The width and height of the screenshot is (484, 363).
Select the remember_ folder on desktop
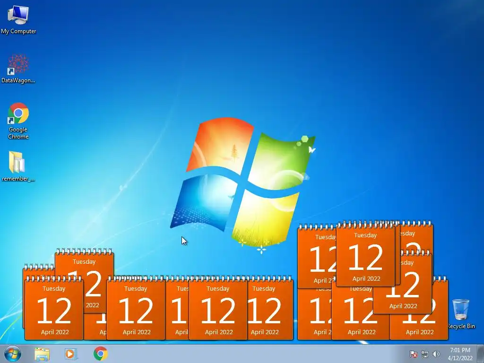(x=18, y=166)
